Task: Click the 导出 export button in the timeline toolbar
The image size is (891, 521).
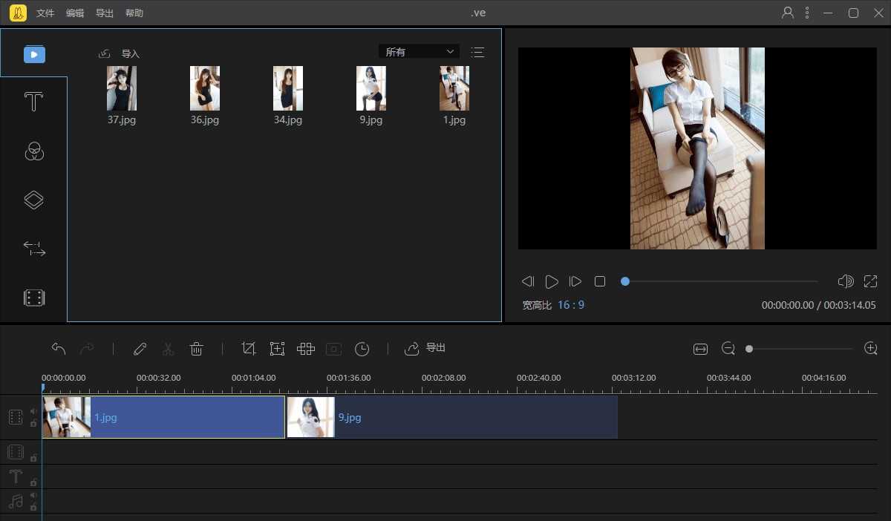Action: pos(436,348)
